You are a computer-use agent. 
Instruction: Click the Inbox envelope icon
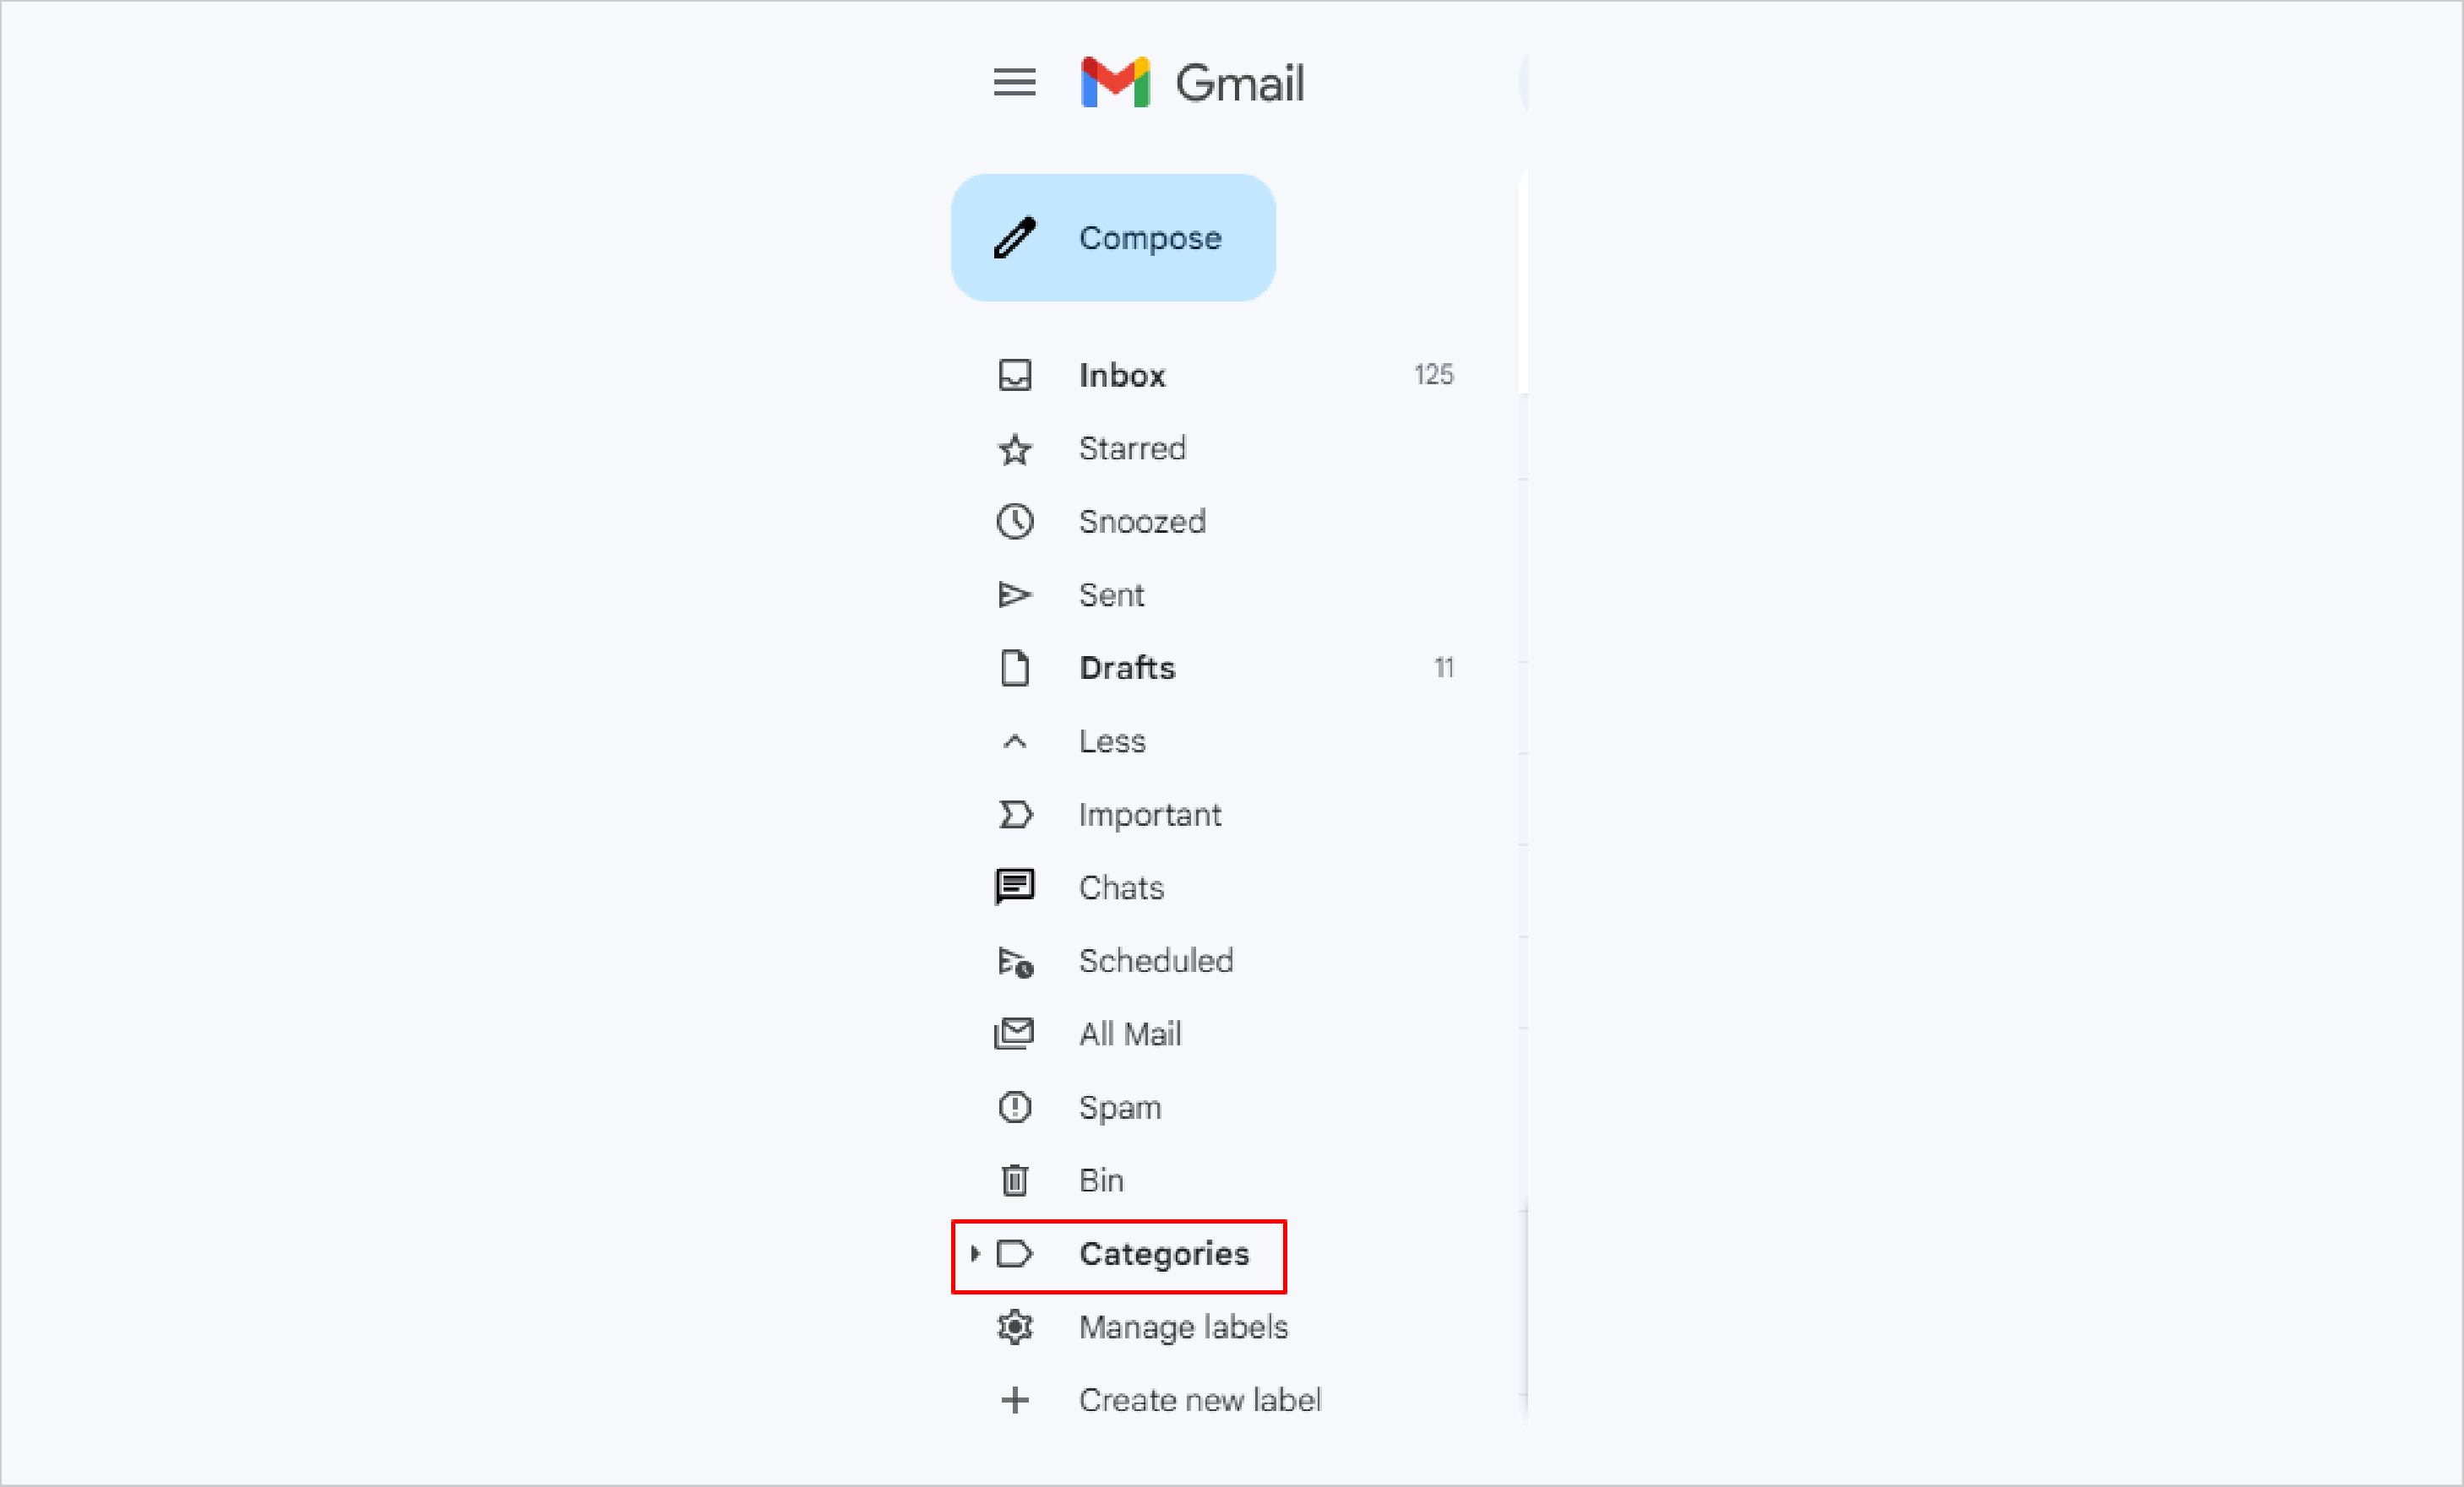point(1014,375)
